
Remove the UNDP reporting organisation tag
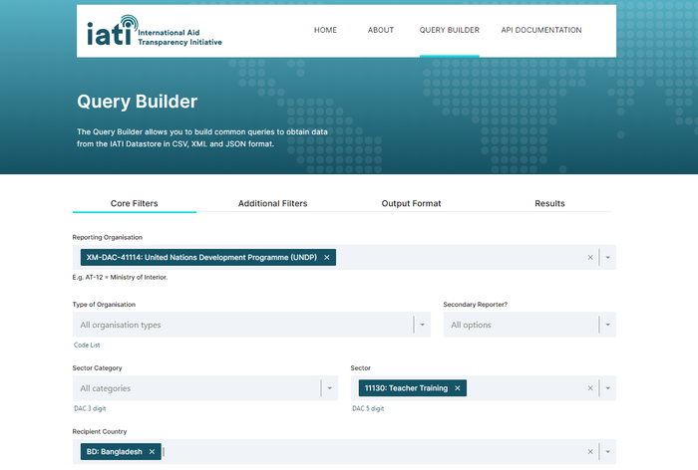click(327, 258)
